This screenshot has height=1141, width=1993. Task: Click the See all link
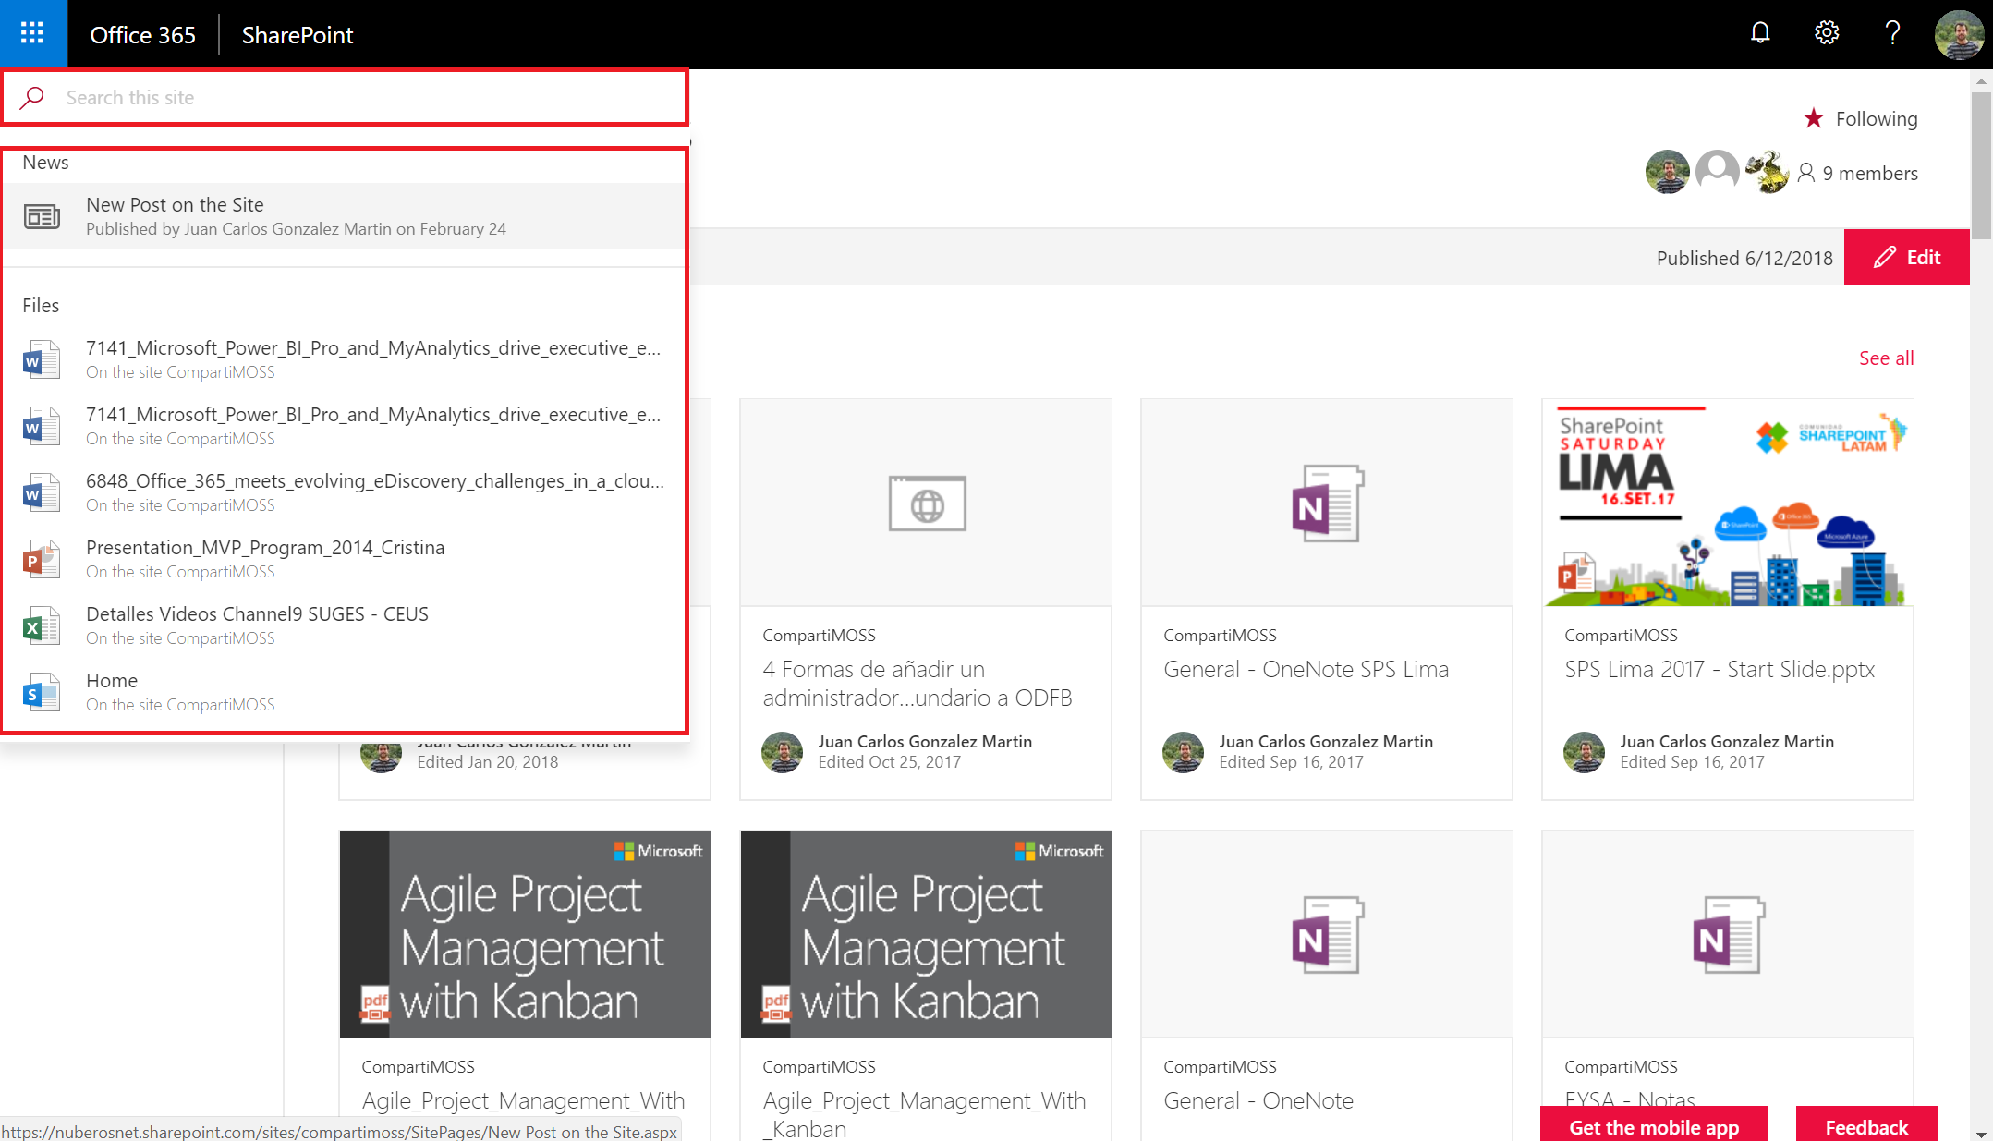coord(1887,358)
